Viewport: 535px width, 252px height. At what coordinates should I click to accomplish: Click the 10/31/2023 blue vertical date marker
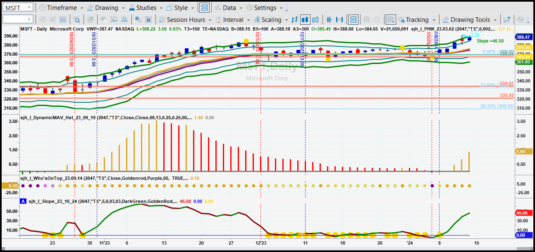pyautogui.click(x=93, y=49)
